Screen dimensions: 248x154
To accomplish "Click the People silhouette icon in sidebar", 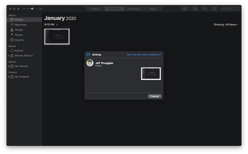I will [12, 30].
